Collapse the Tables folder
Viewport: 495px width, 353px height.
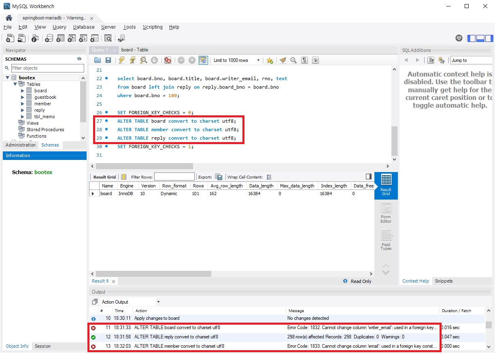point(15,84)
